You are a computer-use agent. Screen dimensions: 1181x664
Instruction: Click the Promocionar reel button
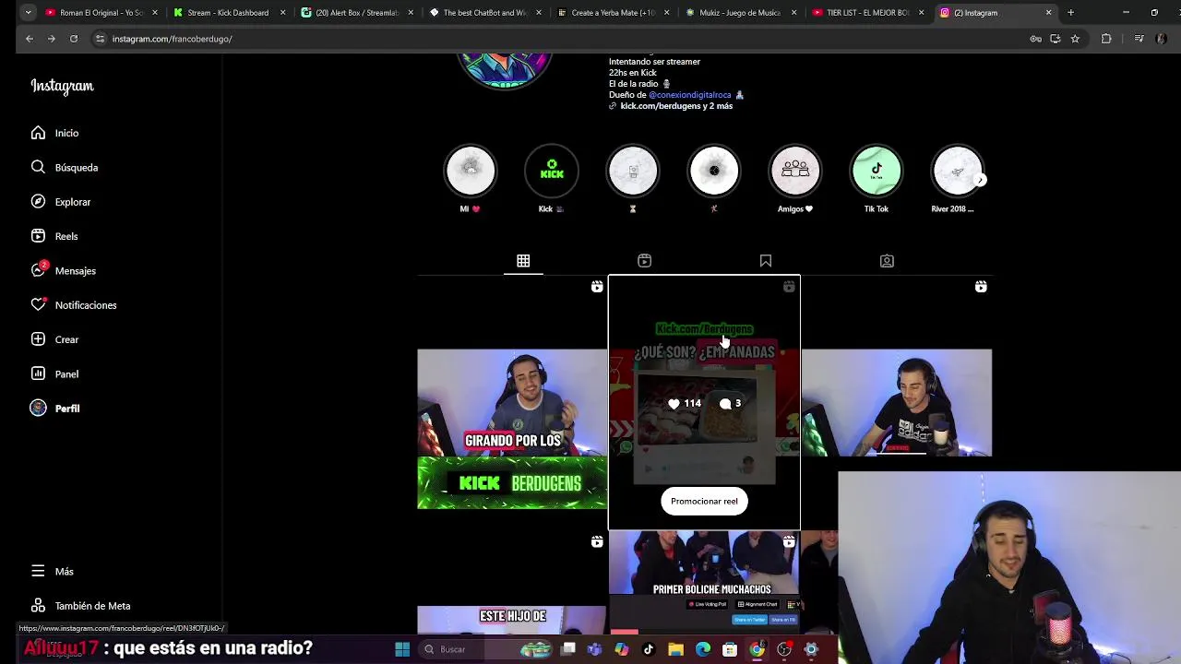pyautogui.click(x=704, y=501)
